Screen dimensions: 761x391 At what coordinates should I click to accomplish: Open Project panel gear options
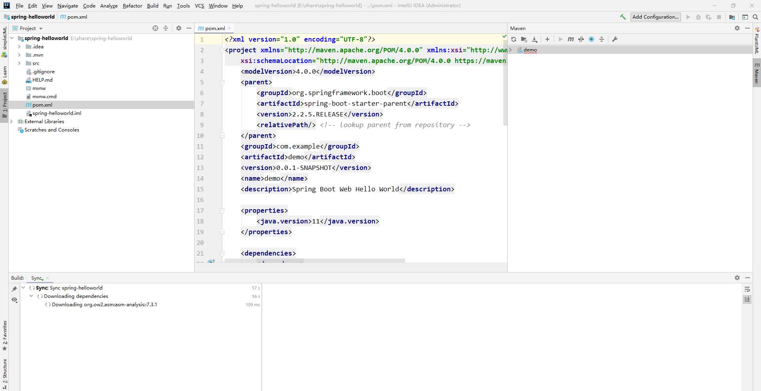tap(179, 28)
